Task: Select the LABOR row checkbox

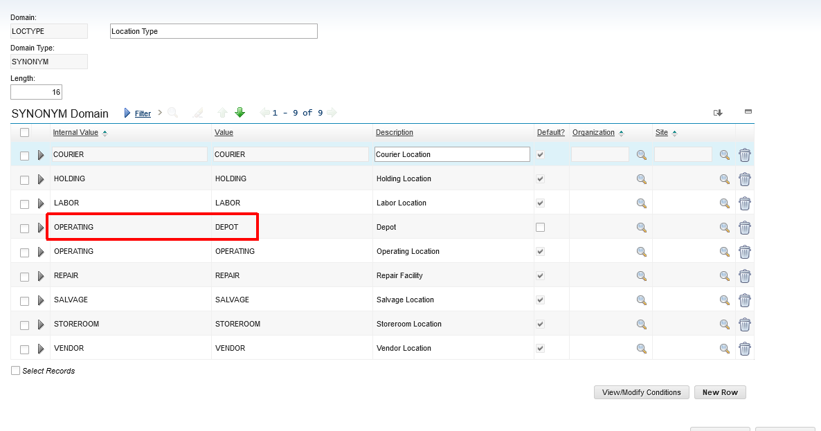Action: (x=24, y=203)
